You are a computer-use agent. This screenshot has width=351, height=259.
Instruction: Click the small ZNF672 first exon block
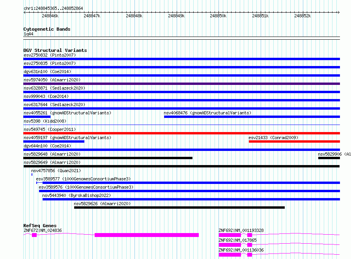coord(34,235)
